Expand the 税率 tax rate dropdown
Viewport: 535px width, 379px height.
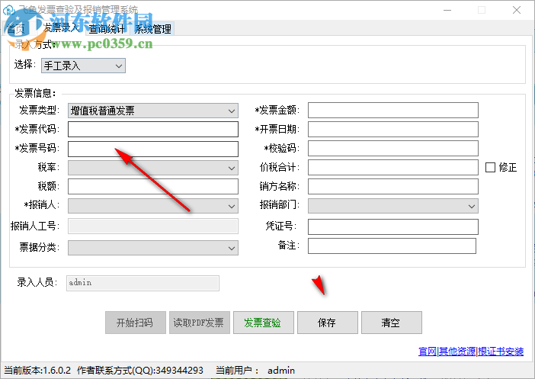click(153, 168)
